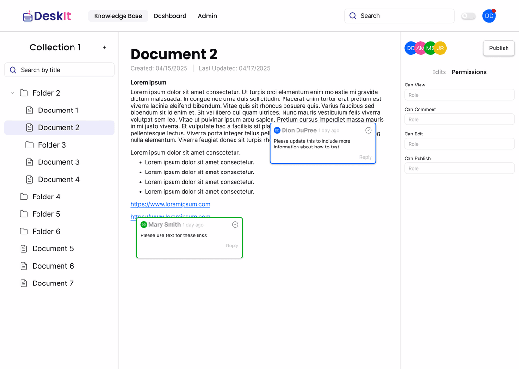
Task: Select the Document 5 file icon
Action: (24, 248)
